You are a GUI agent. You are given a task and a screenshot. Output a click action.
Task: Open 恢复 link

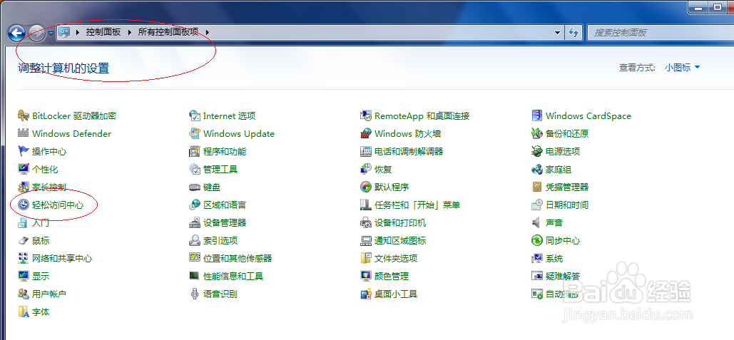(383, 170)
